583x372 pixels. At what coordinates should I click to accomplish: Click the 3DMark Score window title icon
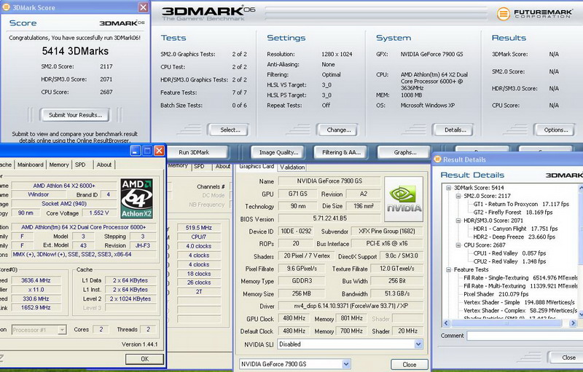(x=6, y=7)
